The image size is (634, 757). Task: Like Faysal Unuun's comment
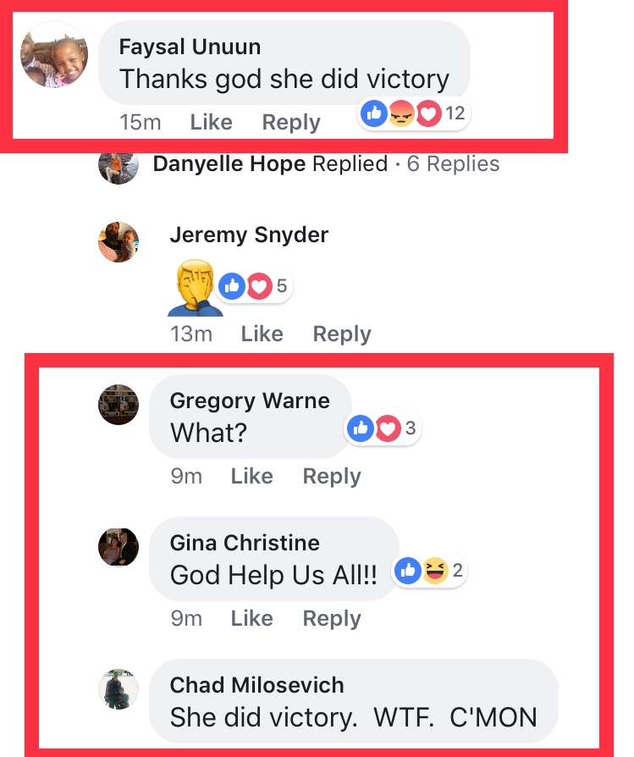pos(211,122)
